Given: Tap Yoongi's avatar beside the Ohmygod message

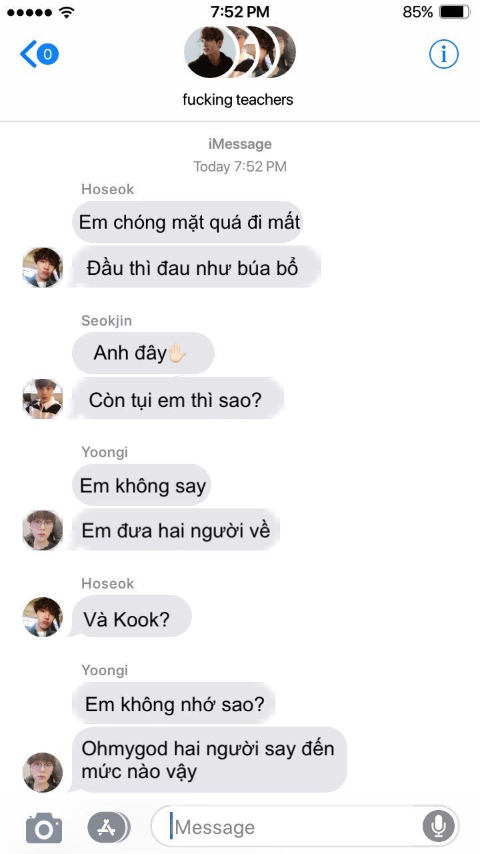Looking at the screenshot, I should pos(43,773).
